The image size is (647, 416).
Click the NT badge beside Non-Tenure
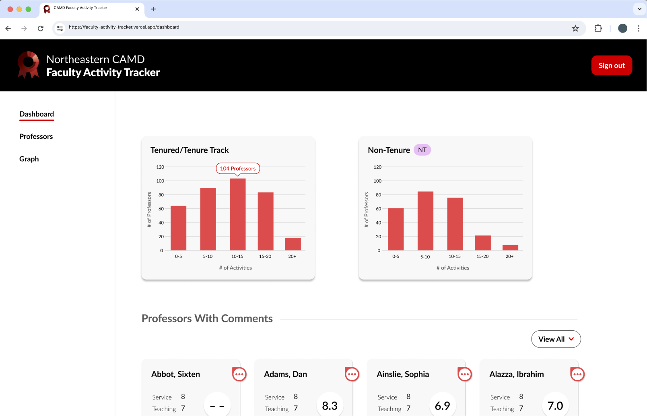422,150
